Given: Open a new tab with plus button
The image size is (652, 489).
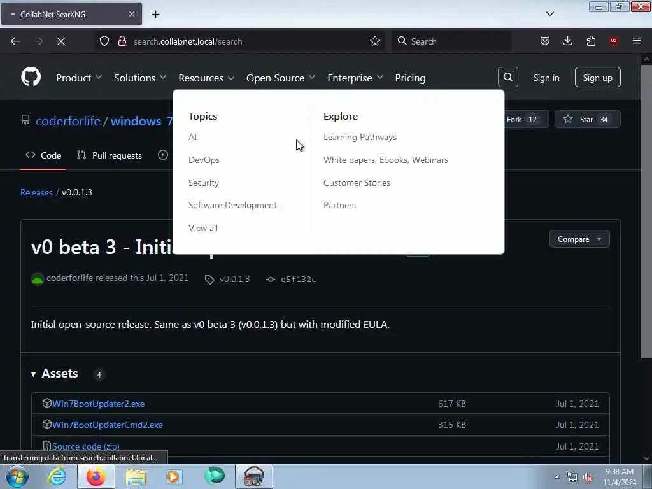Looking at the screenshot, I should click(x=155, y=15).
